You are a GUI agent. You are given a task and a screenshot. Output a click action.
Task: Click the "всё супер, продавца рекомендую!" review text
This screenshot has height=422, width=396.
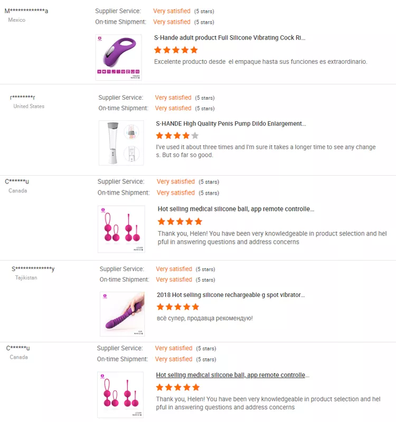[x=205, y=318]
